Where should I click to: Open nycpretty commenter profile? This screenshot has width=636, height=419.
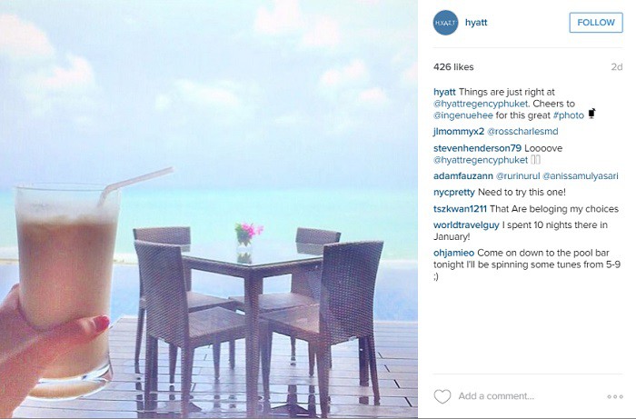click(x=454, y=193)
